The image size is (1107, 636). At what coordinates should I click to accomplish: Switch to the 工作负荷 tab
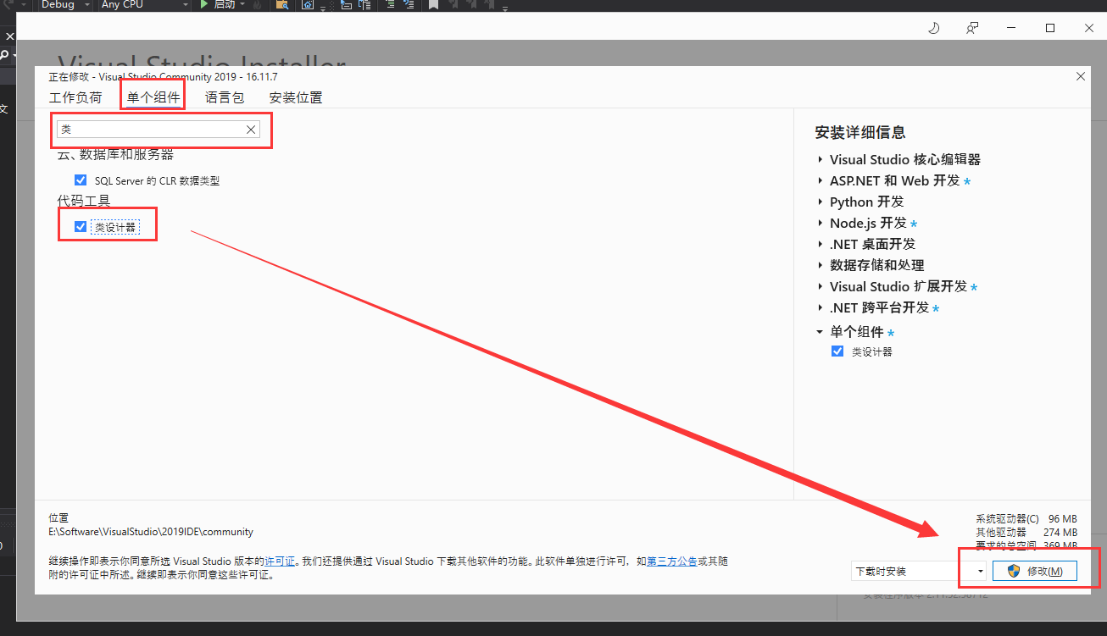click(x=75, y=97)
